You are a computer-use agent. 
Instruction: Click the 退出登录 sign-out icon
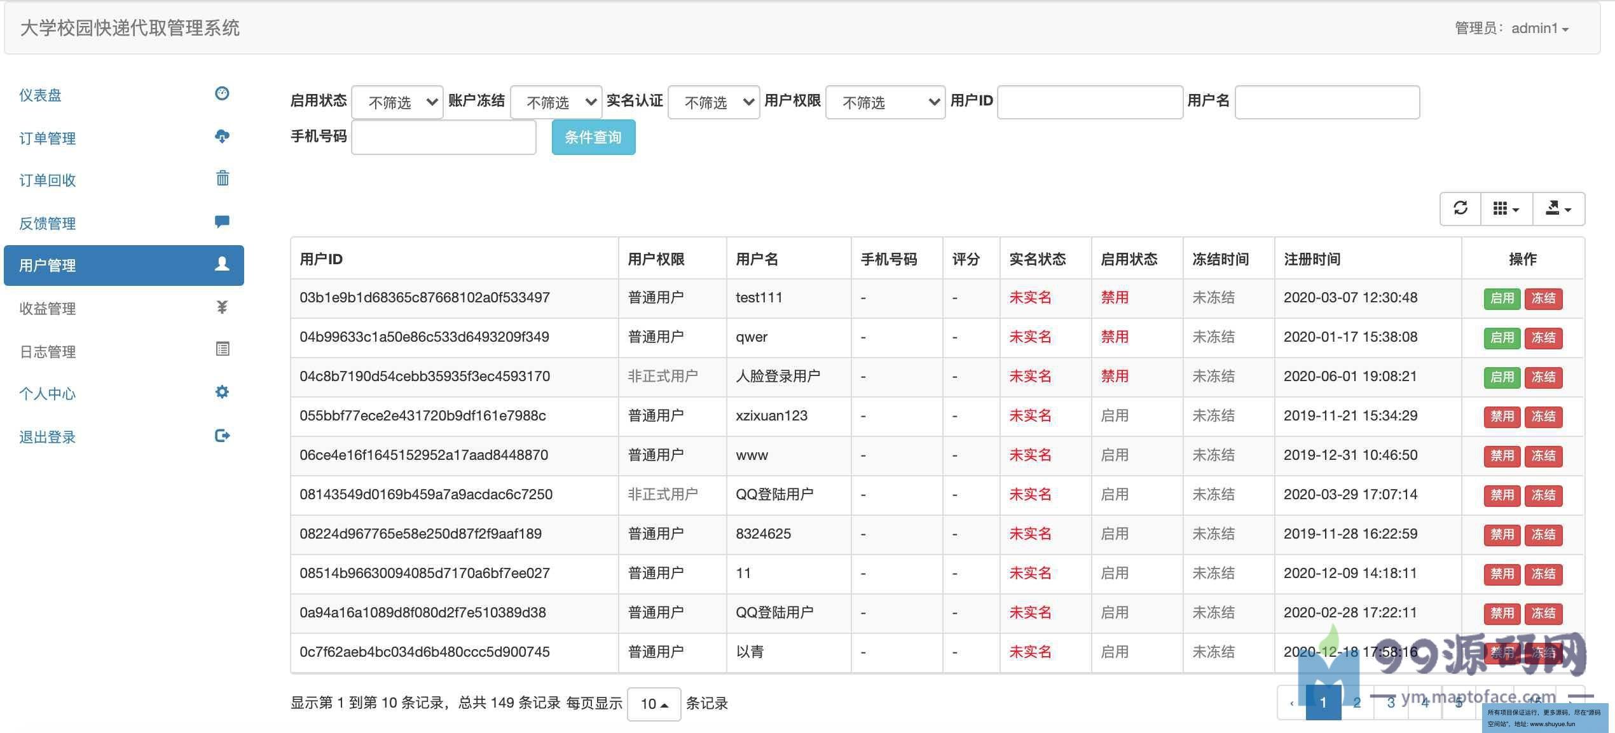coord(222,436)
